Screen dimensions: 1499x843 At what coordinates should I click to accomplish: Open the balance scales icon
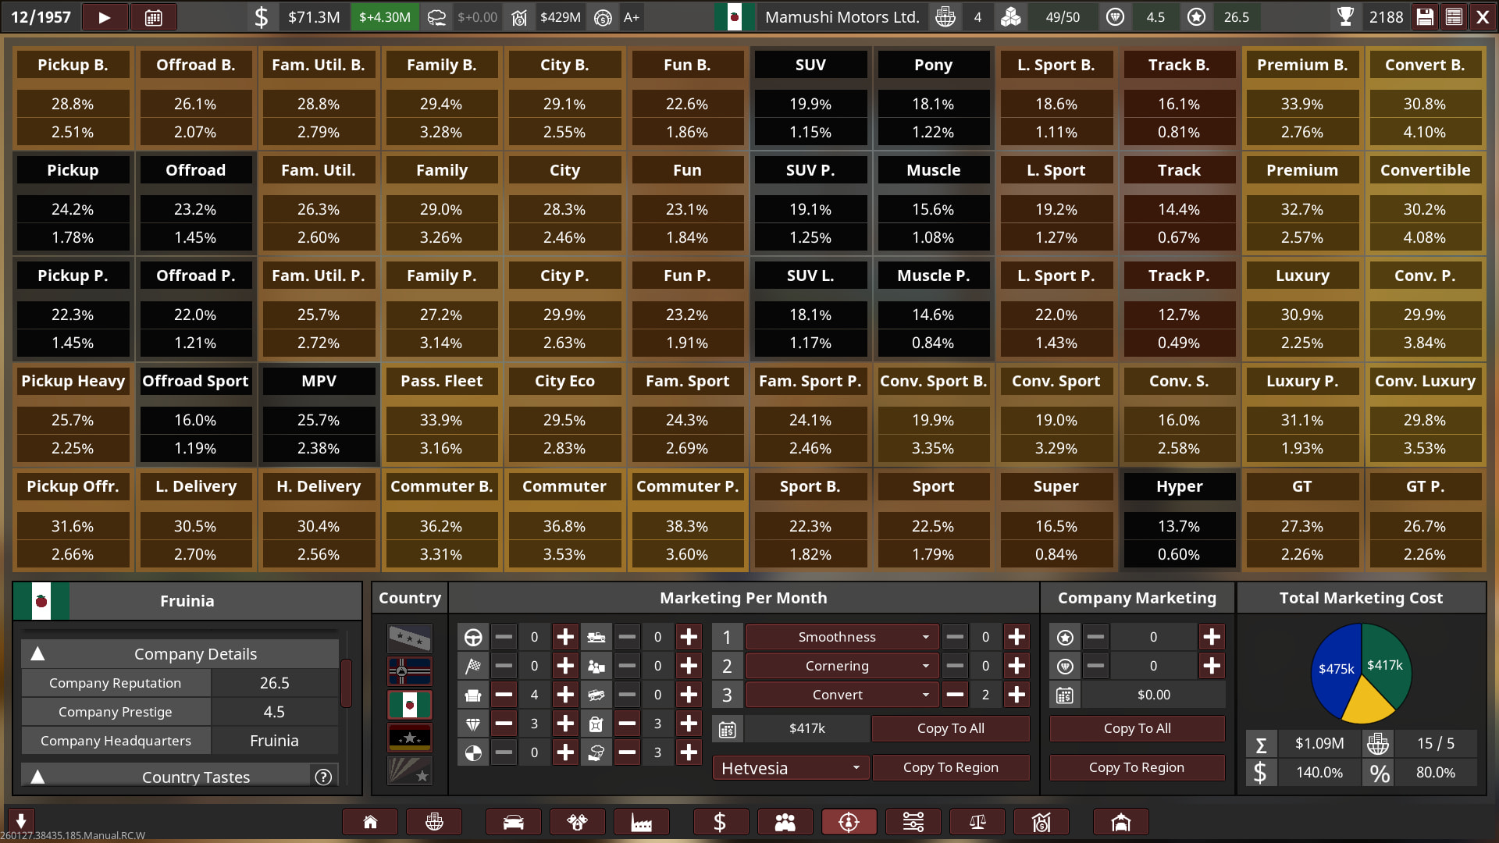(x=977, y=822)
